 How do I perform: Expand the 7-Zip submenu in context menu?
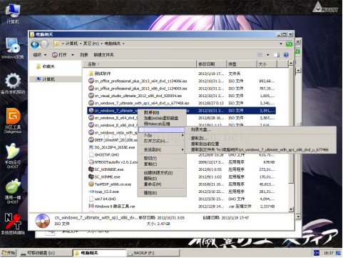(162, 135)
